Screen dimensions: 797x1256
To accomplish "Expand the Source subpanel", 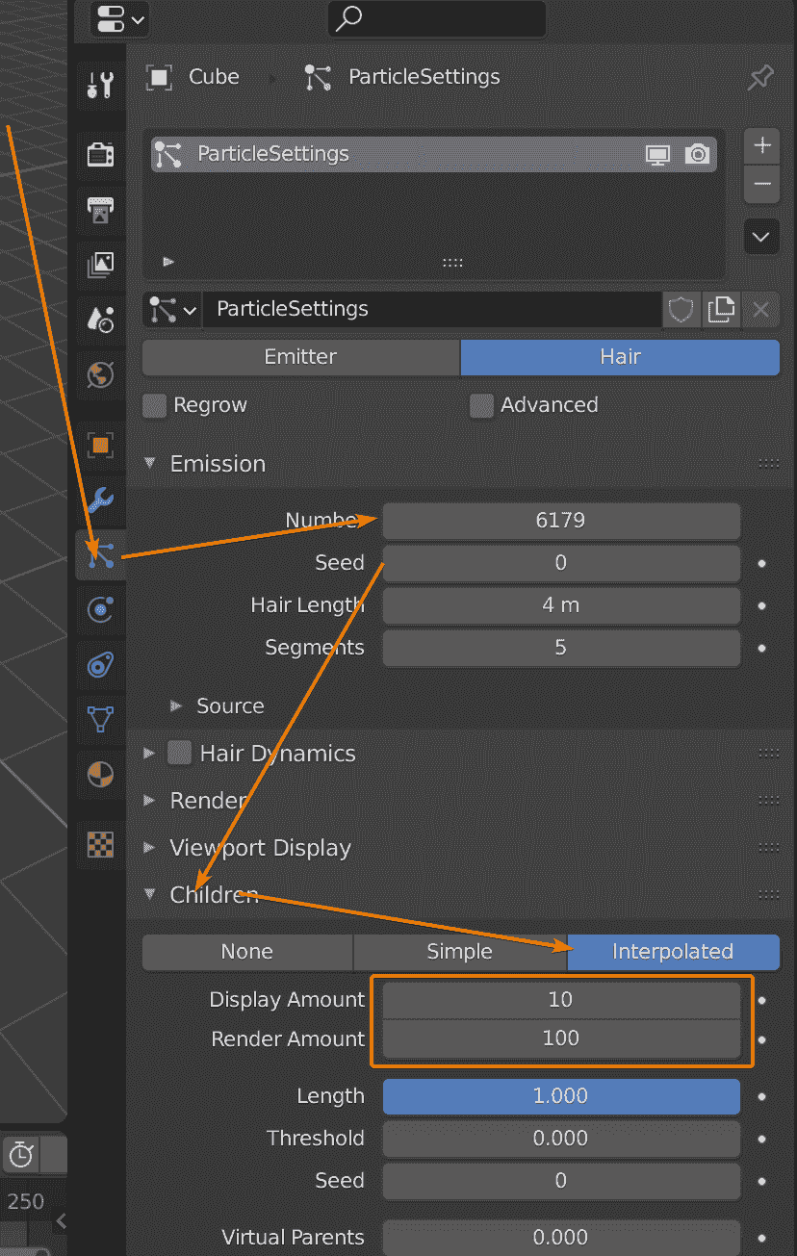I will pos(175,705).
